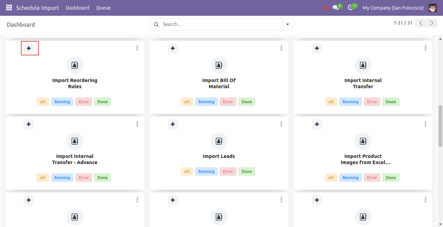This screenshot has width=443, height=227.
Task: Show All jobs for Import Bill Of Material
Action: [x=187, y=102]
